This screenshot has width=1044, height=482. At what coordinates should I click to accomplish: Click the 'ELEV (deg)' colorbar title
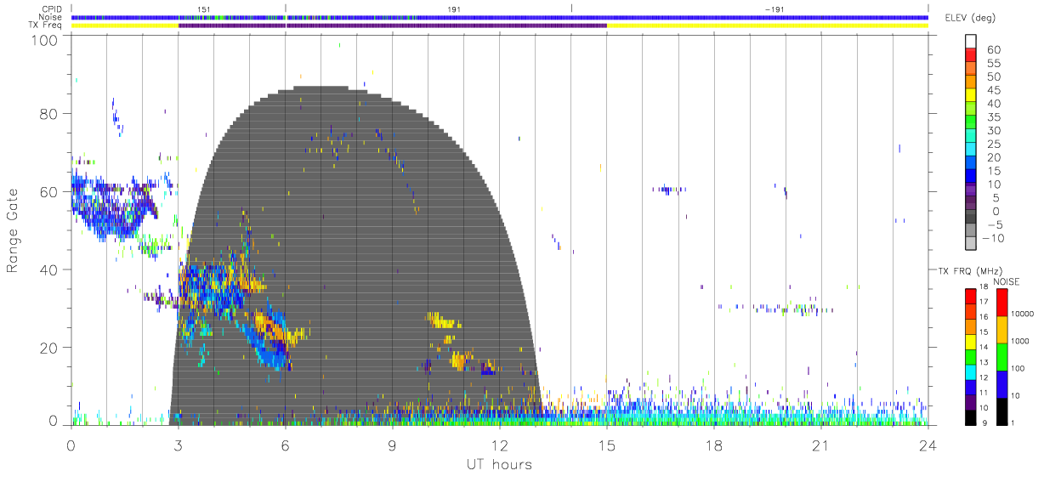(x=970, y=18)
